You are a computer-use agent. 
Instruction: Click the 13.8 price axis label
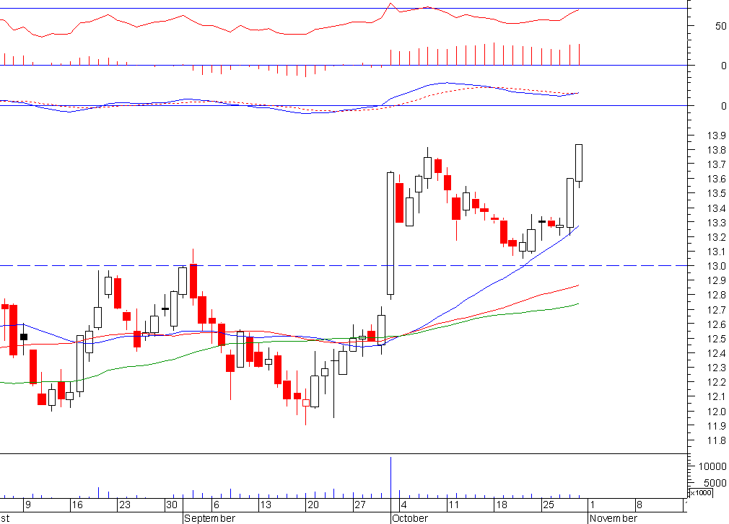tap(716, 150)
